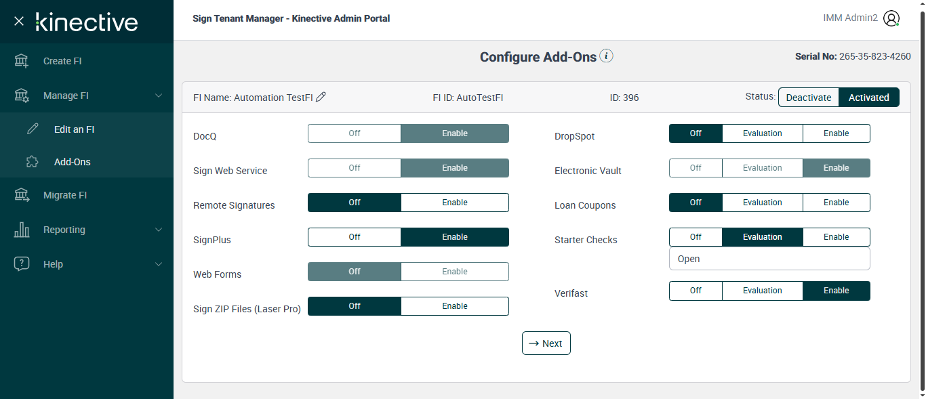Enable Sign ZIP Files (Laser Pro)
This screenshot has width=926, height=399.
pyautogui.click(x=454, y=306)
